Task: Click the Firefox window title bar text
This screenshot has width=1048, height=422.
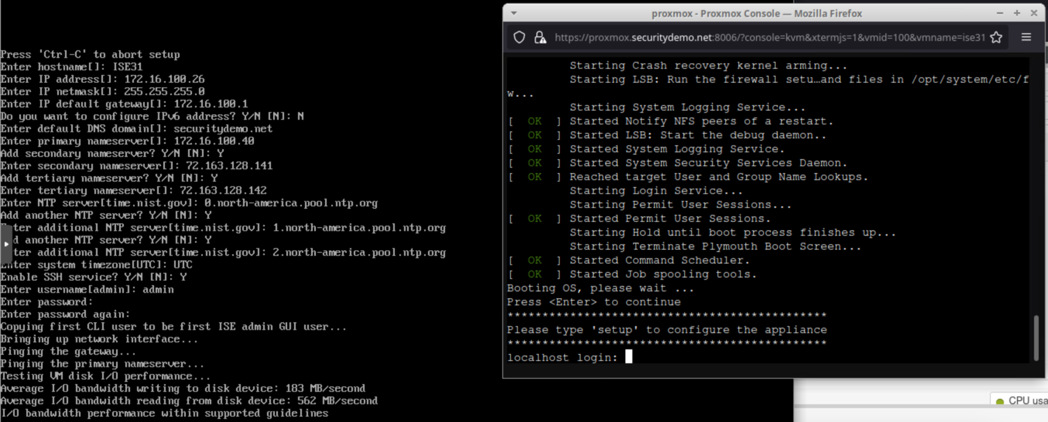Action: coord(756,14)
